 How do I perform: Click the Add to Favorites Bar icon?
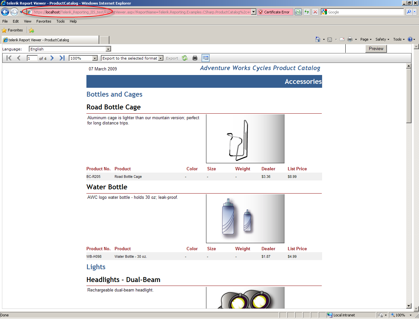[x=31, y=30]
